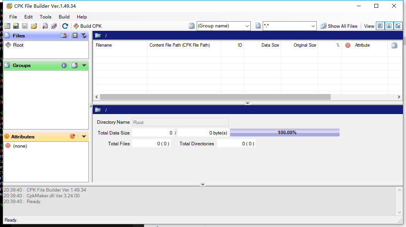Click the Attributes panel orange circle icon
Viewport: 406px width, 227px height.
[x=7, y=136]
